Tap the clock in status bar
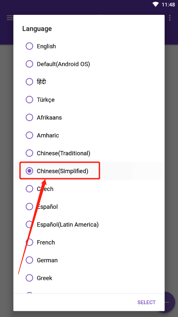This screenshot has width=178, height=317. click(x=168, y=4)
